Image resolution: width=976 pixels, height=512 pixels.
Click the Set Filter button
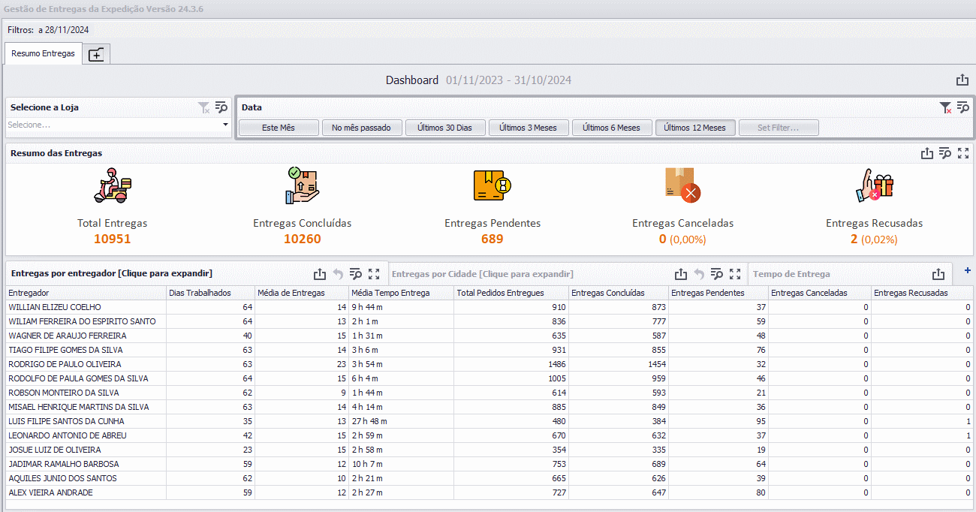coord(778,128)
